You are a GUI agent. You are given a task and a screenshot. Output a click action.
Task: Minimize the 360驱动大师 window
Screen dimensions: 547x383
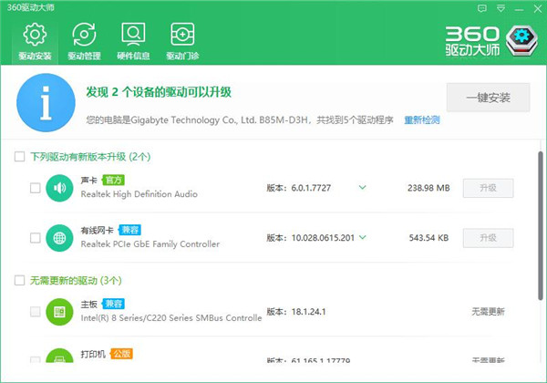click(x=519, y=9)
